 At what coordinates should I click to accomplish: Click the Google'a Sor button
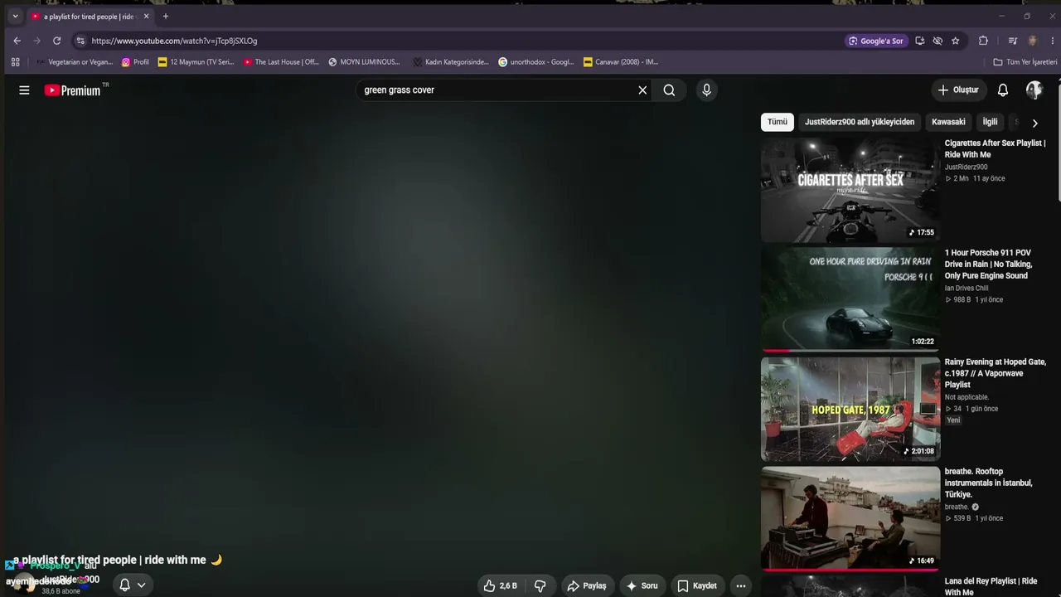pos(875,41)
